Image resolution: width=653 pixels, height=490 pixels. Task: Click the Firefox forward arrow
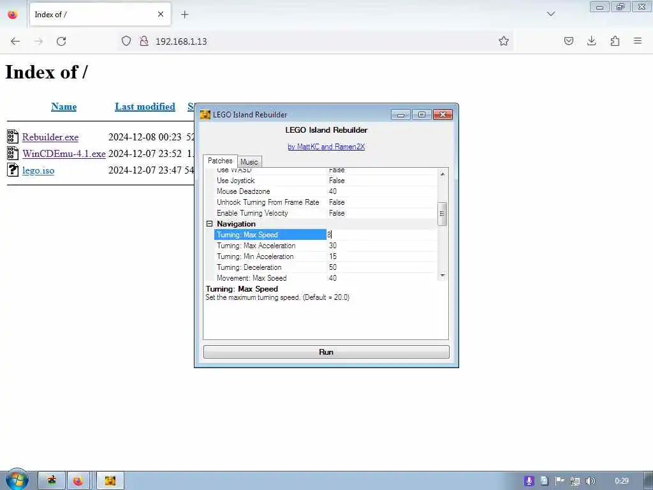point(38,41)
